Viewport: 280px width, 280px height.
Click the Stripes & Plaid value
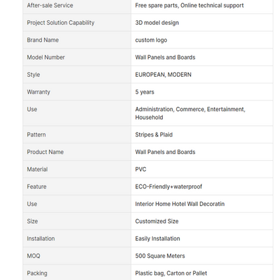tap(153, 135)
